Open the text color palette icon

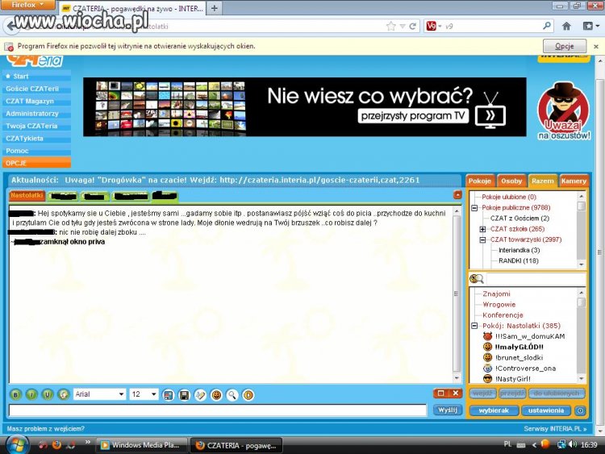pos(63,394)
